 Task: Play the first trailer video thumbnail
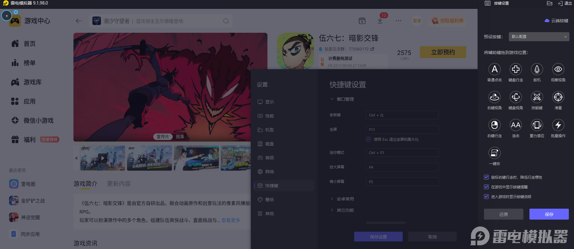pos(102,158)
